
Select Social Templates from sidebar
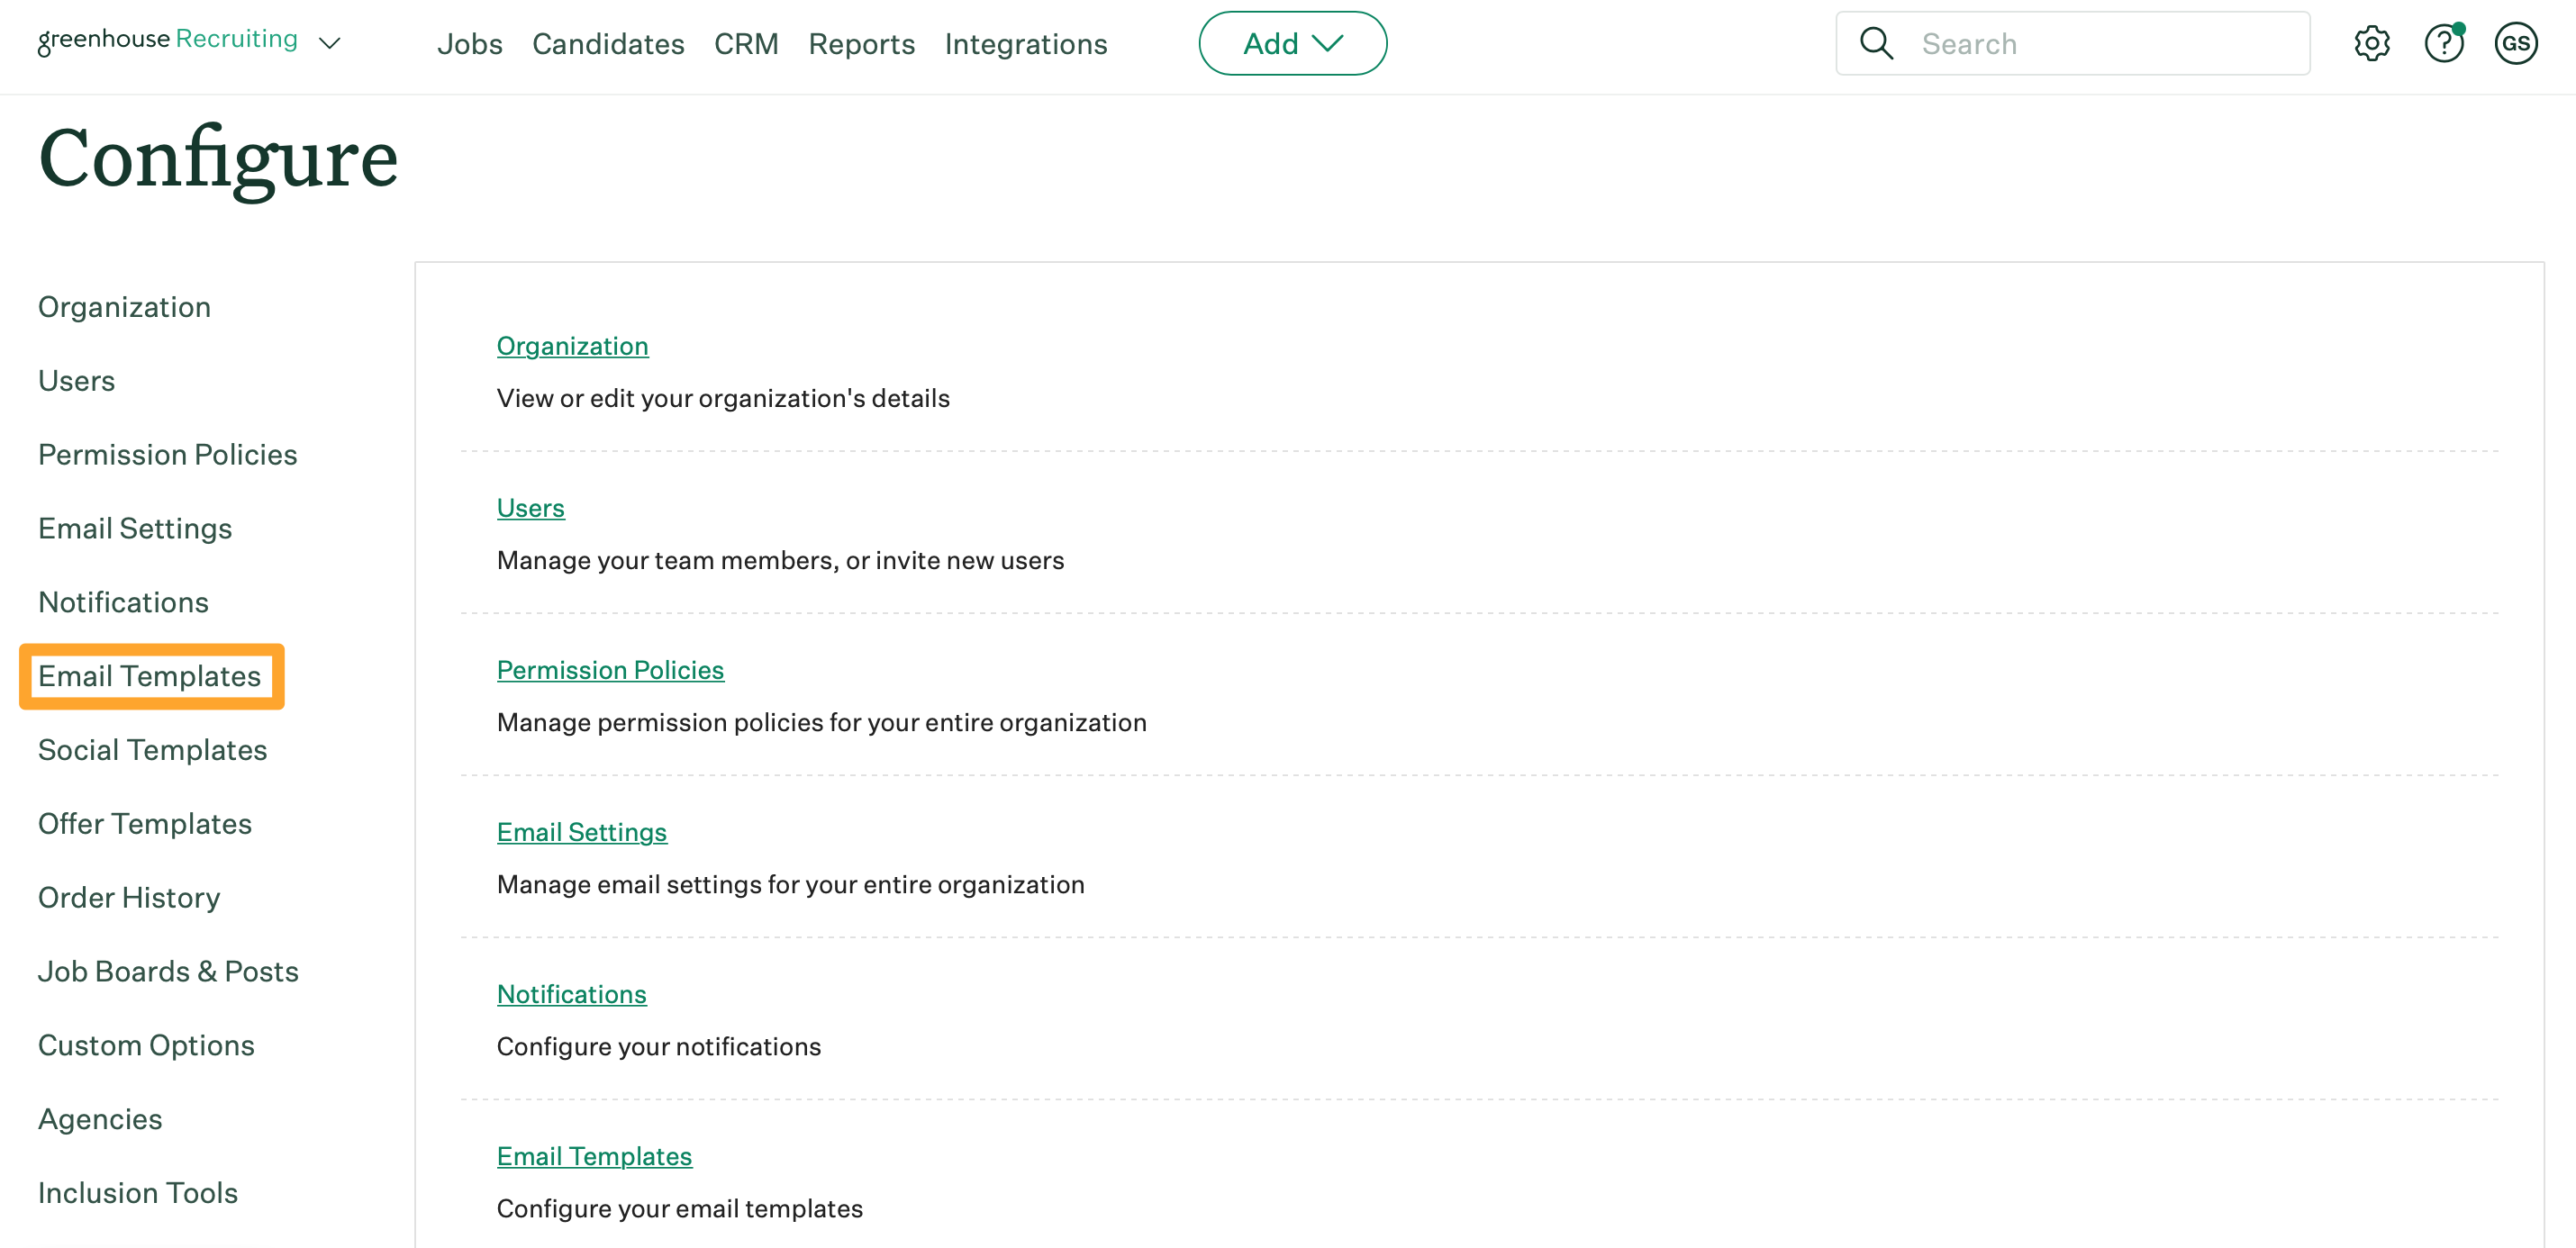(x=153, y=749)
